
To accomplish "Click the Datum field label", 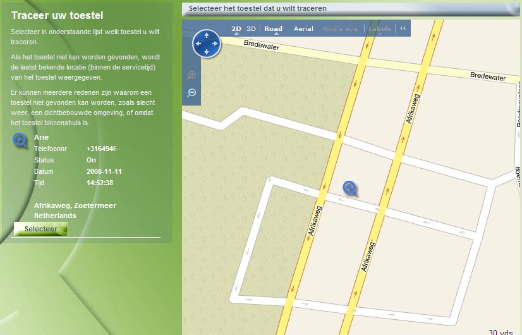I will coord(44,171).
